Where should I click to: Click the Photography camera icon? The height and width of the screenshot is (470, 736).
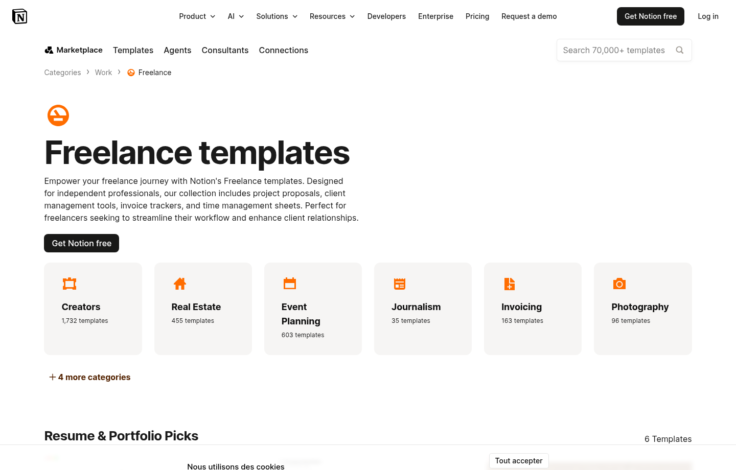[619, 284]
